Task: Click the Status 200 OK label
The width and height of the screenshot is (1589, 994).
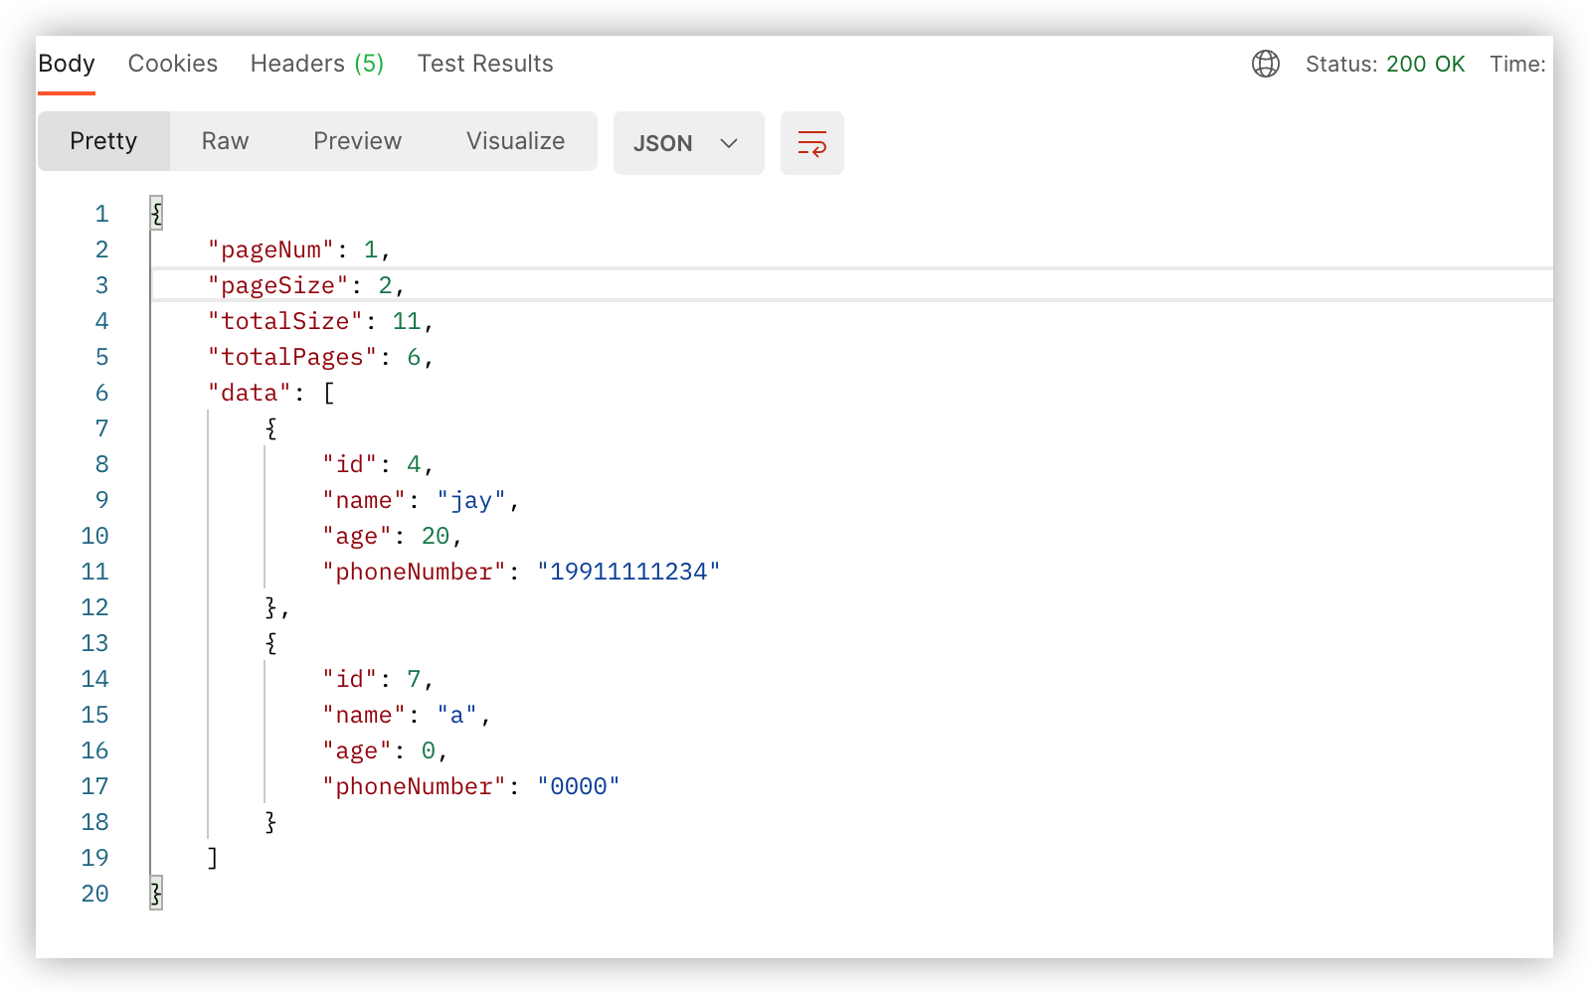Action: (x=1385, y=64)
